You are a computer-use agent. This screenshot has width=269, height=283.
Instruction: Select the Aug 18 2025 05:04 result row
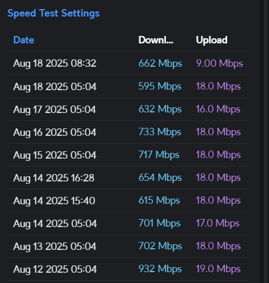[x=128, y=87]
